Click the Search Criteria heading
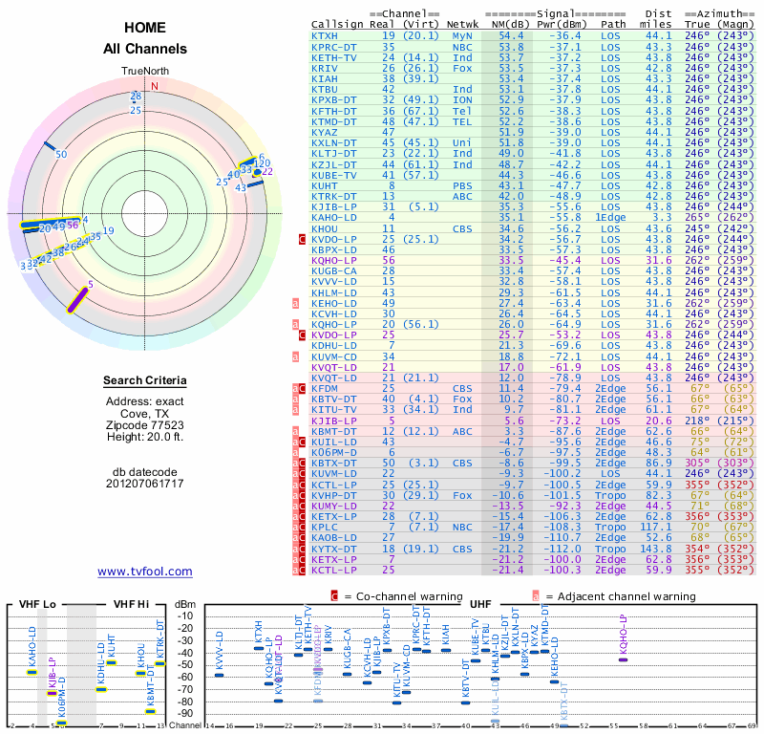764x734 pixels. tap(145, 380)
